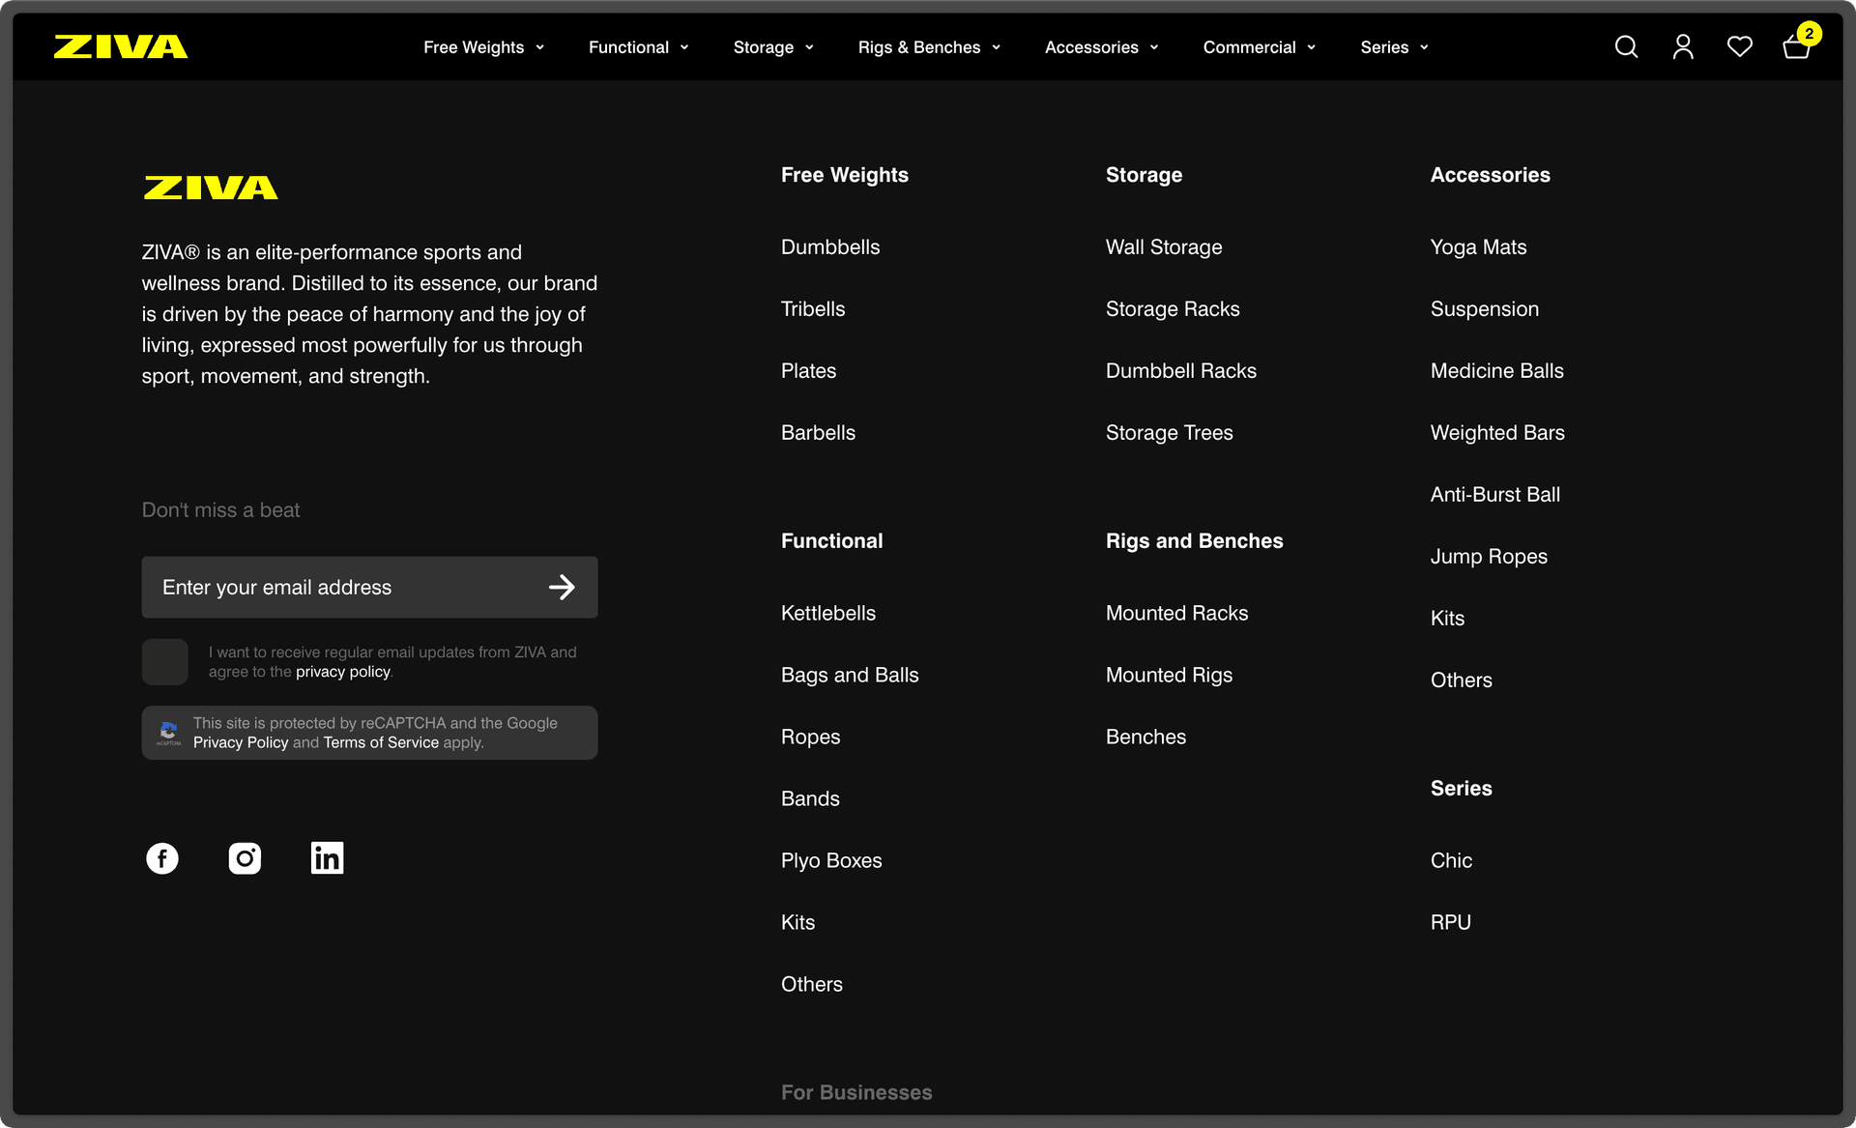The height and width of the screenshot is (1128, 1856).
Task: Go to Kettlebells footer link
Action: coord(827,613)
